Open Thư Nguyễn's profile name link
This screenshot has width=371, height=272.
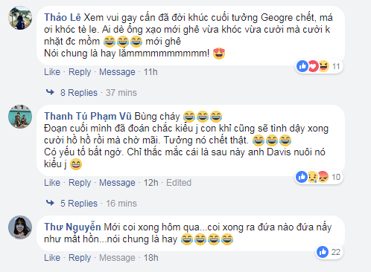[x=72, y=227]
